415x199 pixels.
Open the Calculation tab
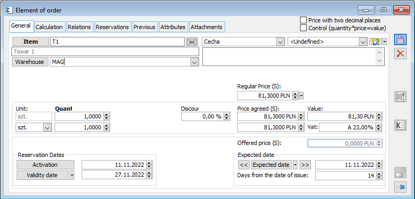49,27
